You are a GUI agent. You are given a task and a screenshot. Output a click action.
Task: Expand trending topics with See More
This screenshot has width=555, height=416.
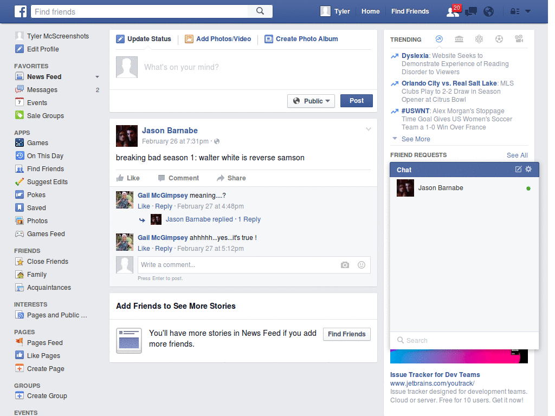416,139
